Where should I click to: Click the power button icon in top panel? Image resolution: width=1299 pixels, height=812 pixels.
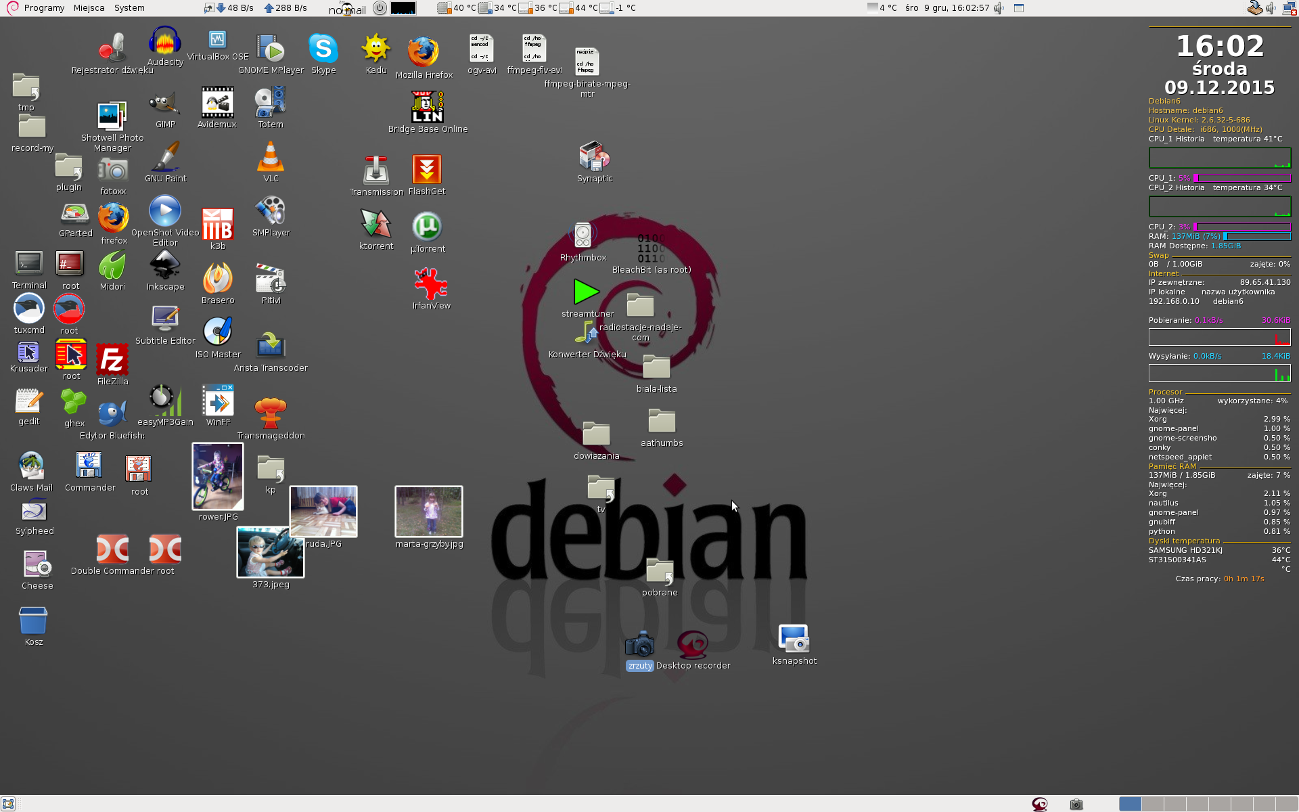pyautogui.click(x=380, y=8)
